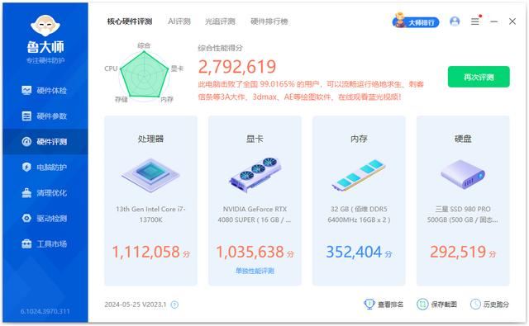Viewport: 529px width, 326px height.
Task: Open 历史跑分 history
Action: (x=489, y=305)
